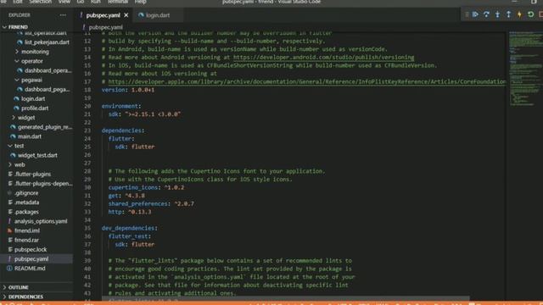
Task: Open dashboard_pega... file under pegawai
Action: pyautogui.click(x=47, y=89)
